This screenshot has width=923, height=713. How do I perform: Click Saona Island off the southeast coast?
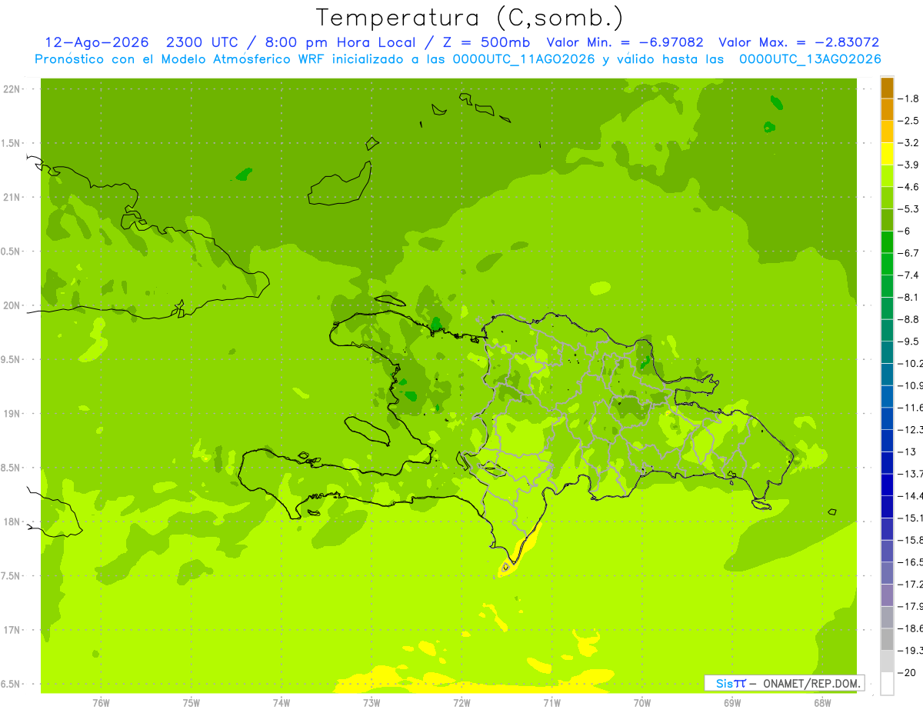click(x=761, y=505)
